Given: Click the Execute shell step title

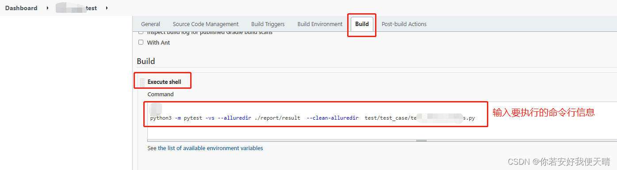Looking at the screenshot, I should [x=164, y=82].
